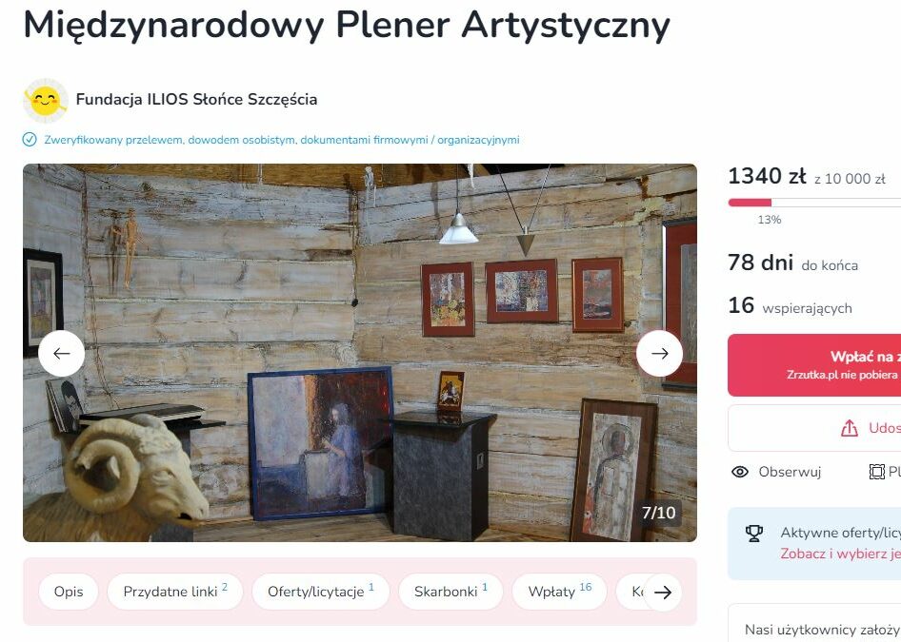Go to the previous gallery photo

[x=62, y=354]
